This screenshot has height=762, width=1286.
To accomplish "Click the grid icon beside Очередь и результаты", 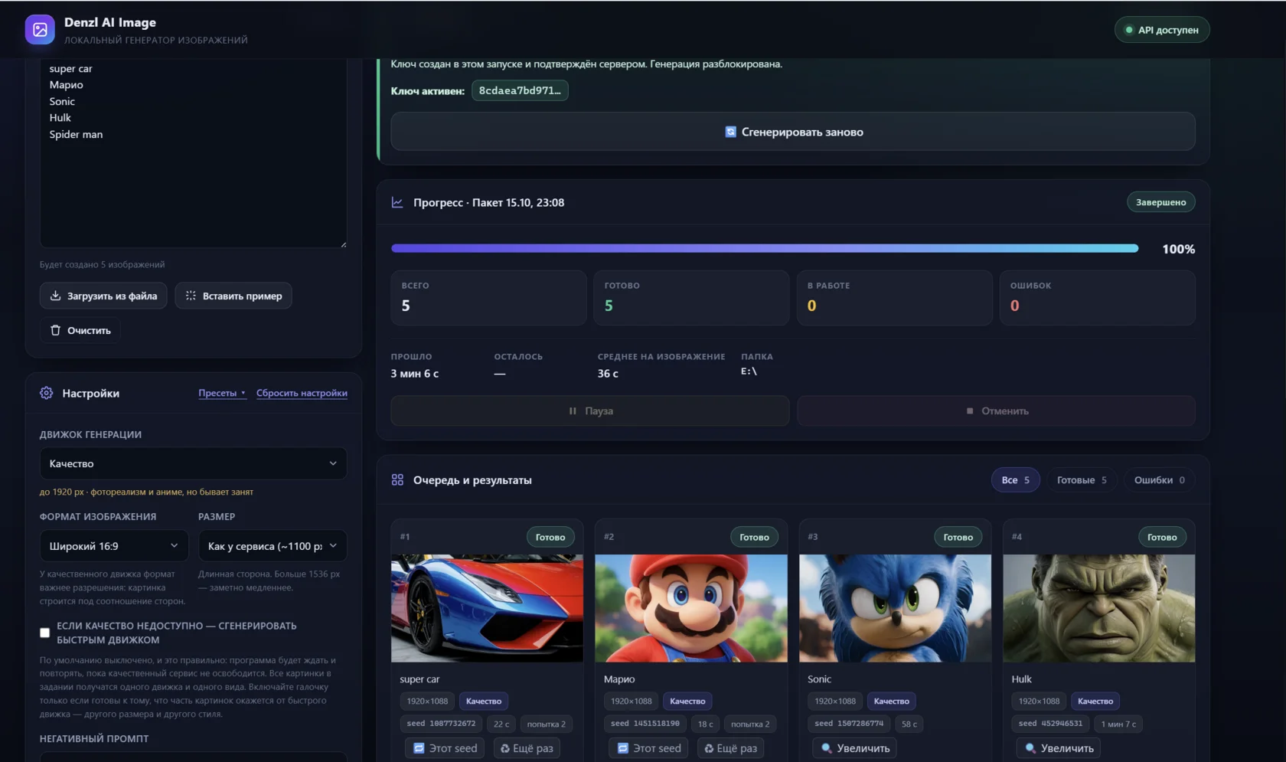I will [397, 480].
